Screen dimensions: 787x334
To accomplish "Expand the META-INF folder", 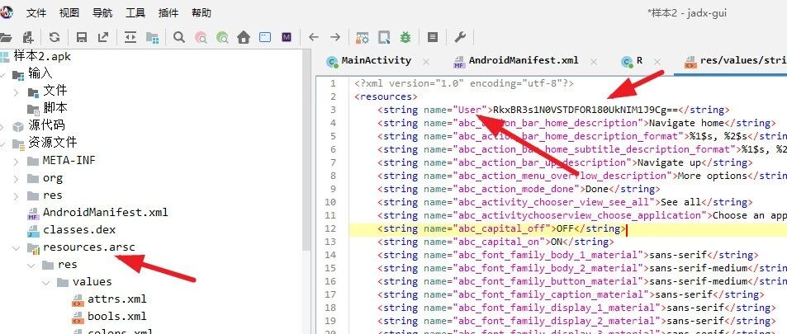I will coord(16,162).
